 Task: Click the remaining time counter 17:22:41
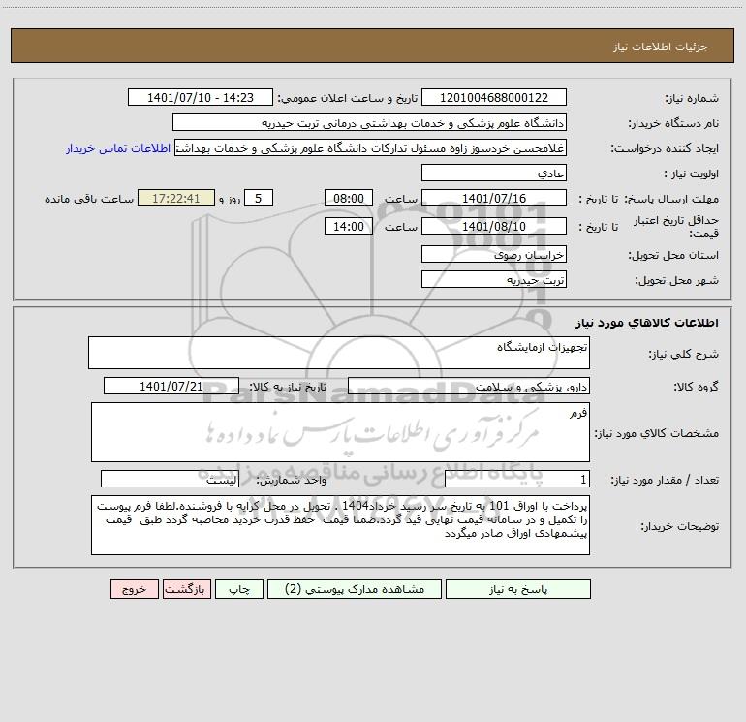coord(176,198)
